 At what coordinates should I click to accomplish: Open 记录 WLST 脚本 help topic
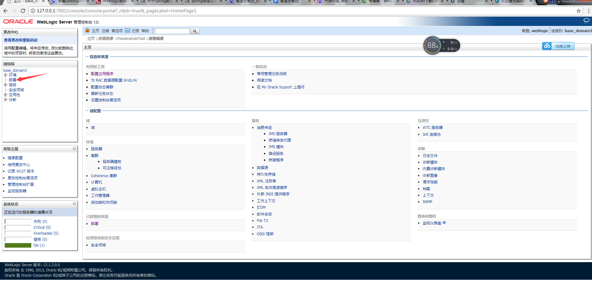(21, 171)
